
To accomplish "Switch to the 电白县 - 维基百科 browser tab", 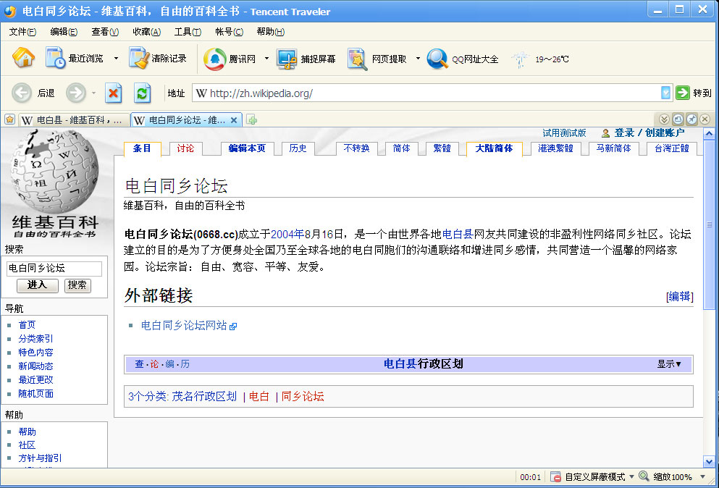I will [72, 119].
